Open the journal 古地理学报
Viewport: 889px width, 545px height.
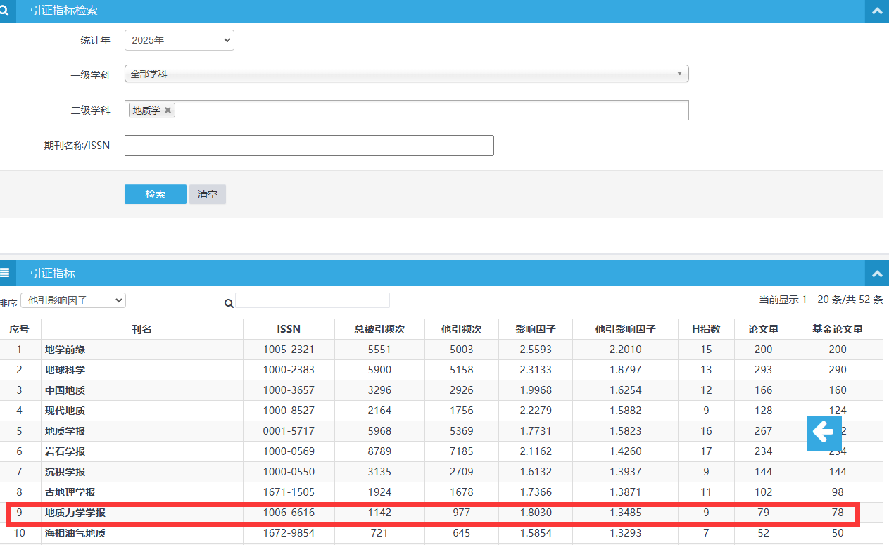tap(70, 492)
